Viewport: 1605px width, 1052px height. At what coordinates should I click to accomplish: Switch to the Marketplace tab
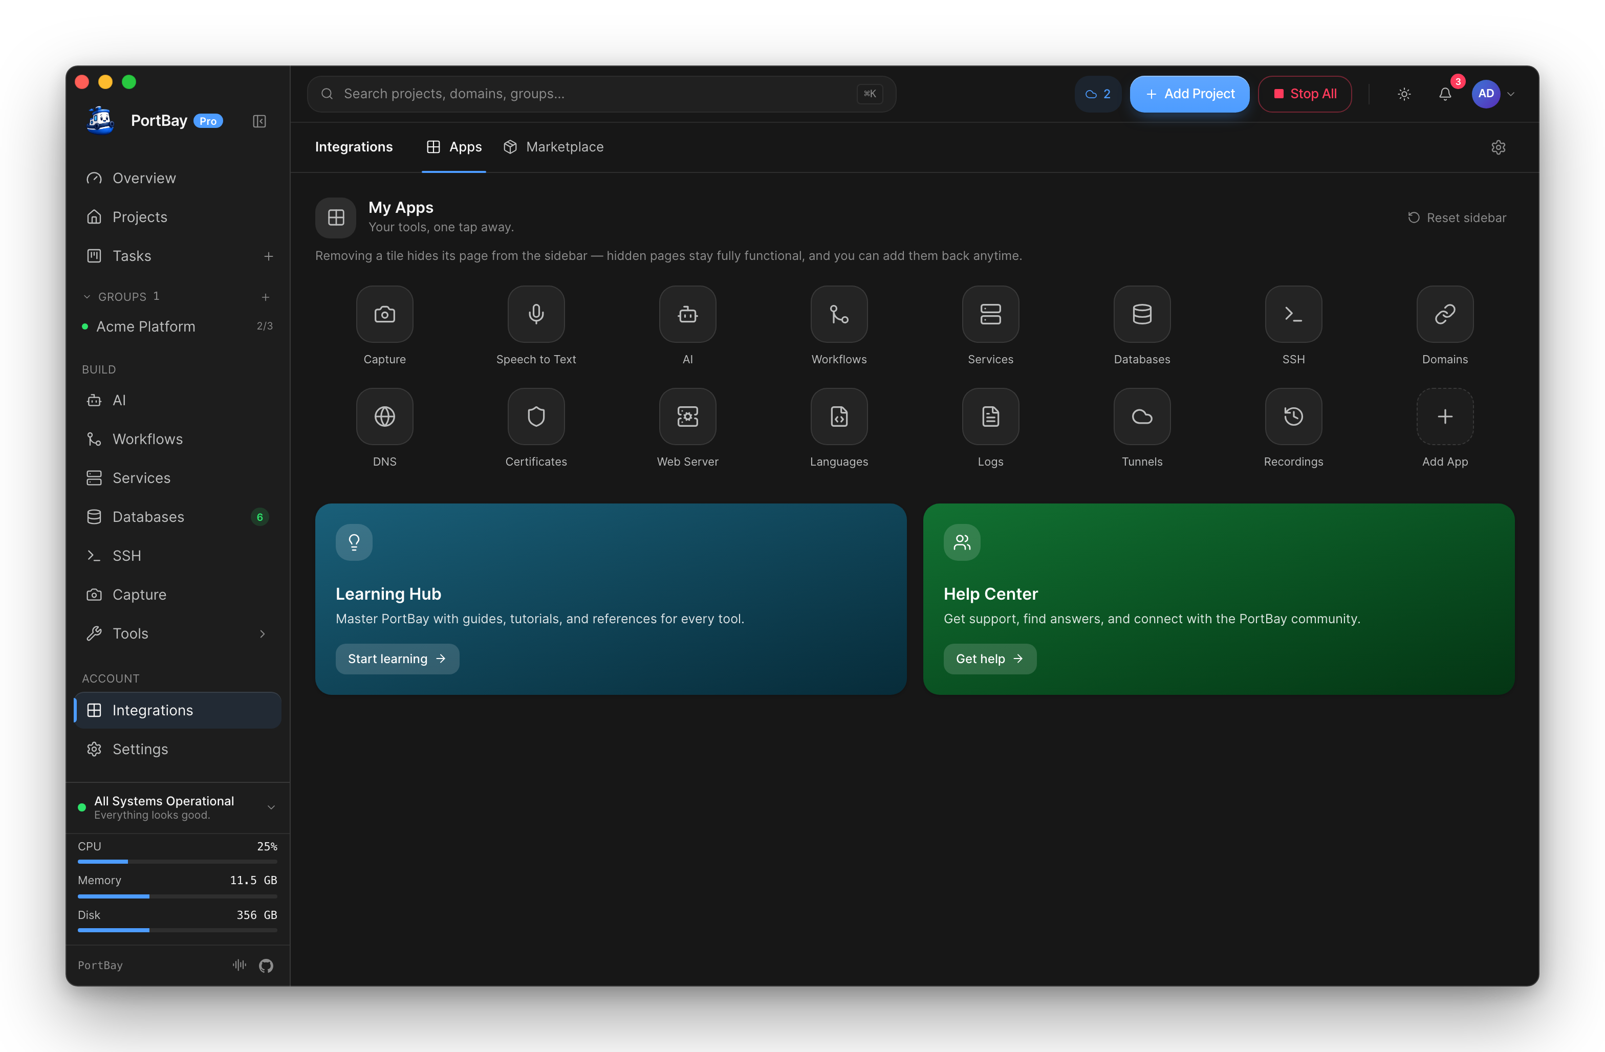click(554, 147)
